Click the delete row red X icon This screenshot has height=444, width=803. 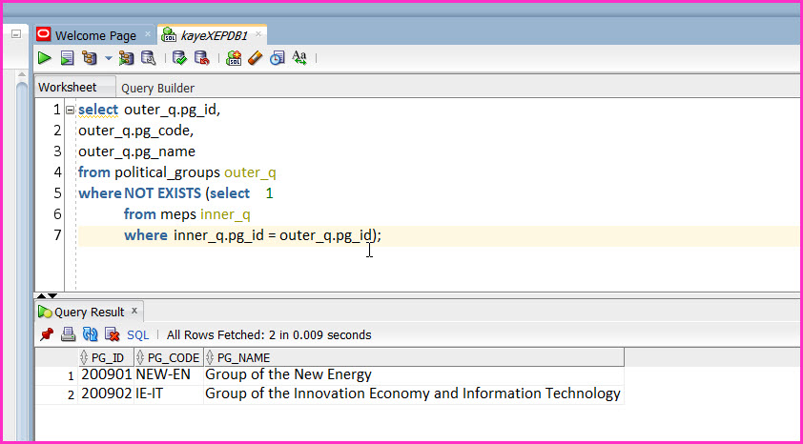click(x=113, y=335)
